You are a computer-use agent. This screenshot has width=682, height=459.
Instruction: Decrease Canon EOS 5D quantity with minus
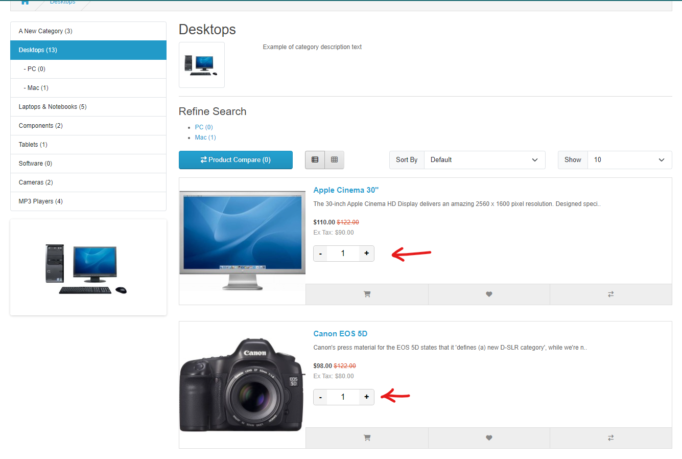(320, 397)
